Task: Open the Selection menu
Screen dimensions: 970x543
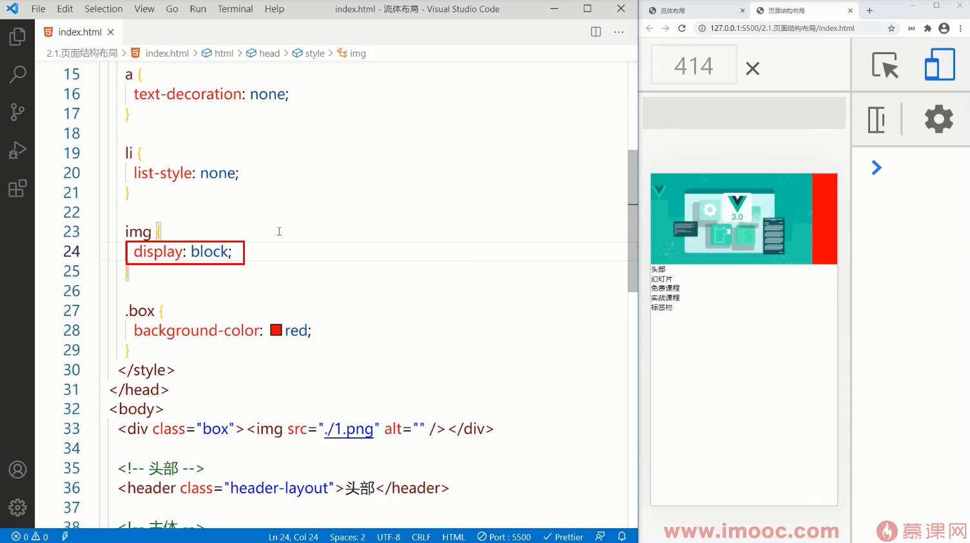Action: (x=103, y=9)
